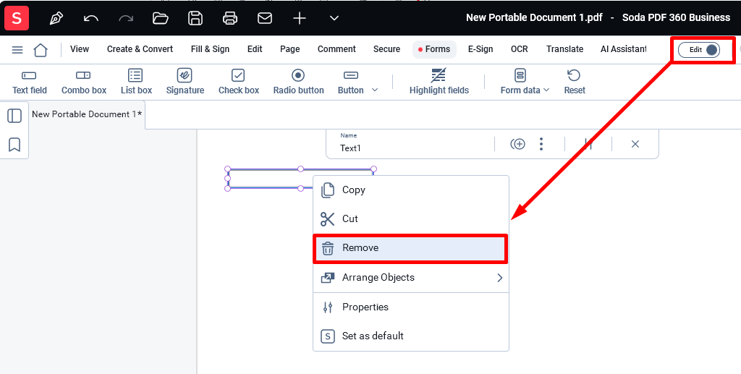Save the document with floppy icon
The height and width of the screenshot is (374, 741).
(x=195, y=18)
